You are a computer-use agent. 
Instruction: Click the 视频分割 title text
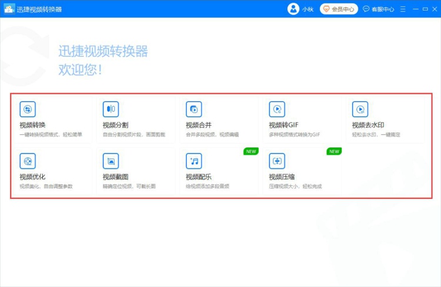click(x=116, y=125)
